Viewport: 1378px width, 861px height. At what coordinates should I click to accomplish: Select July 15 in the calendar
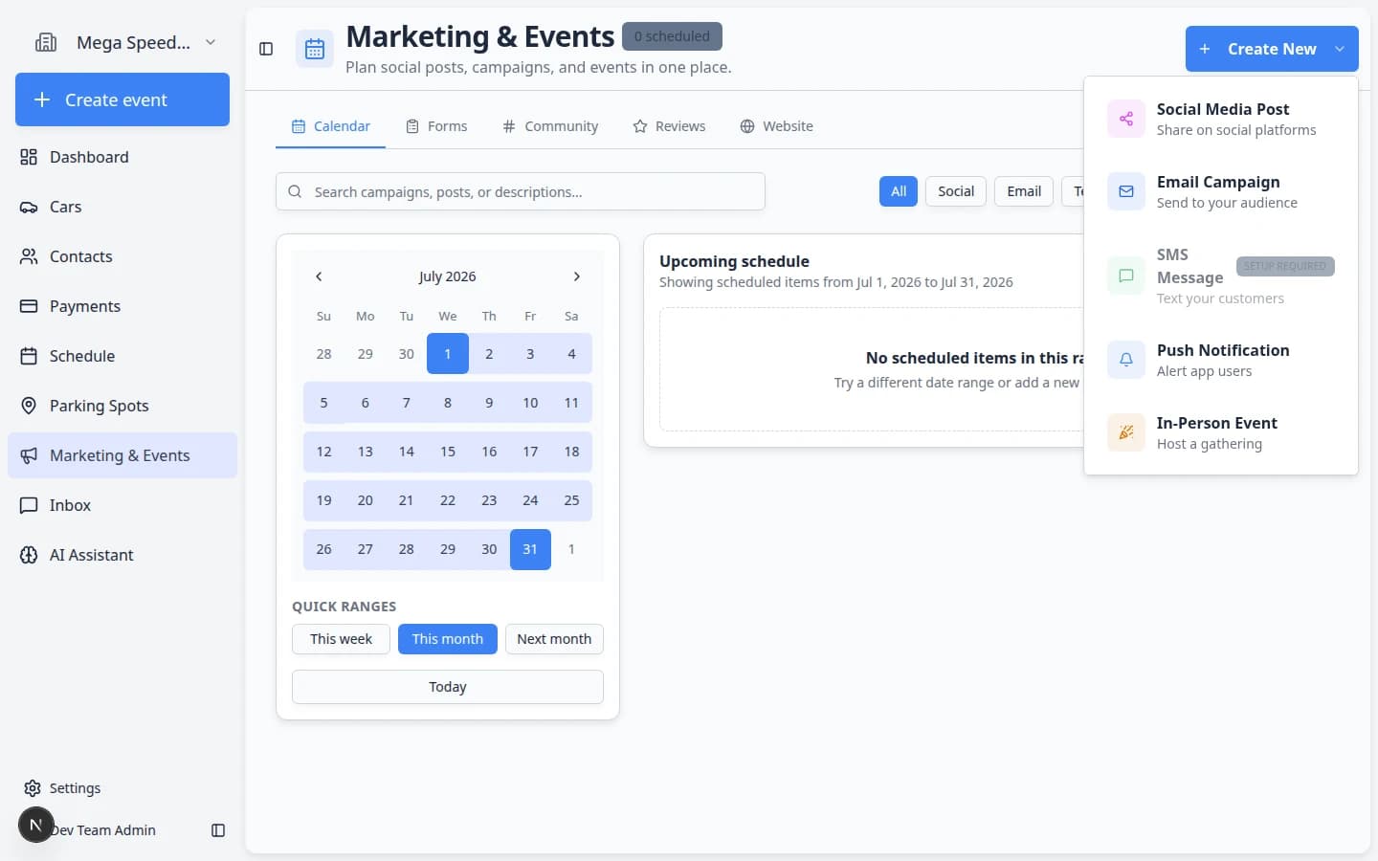point(448,452)
